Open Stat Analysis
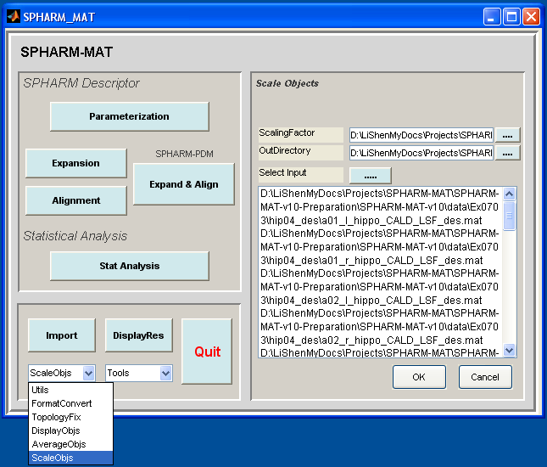The image size is (547, 467). click(130, 266)
